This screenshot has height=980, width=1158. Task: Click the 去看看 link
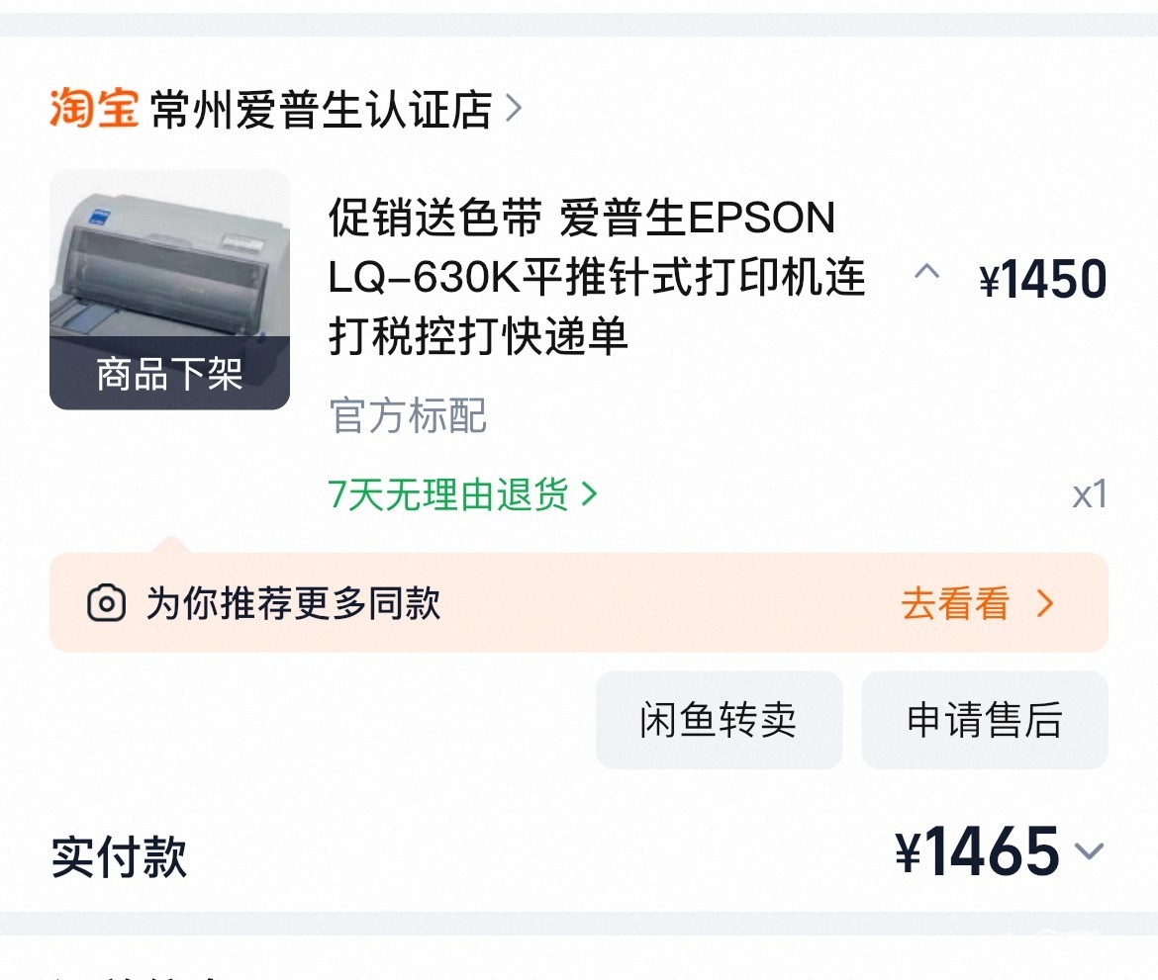click(x=955, y=603)
